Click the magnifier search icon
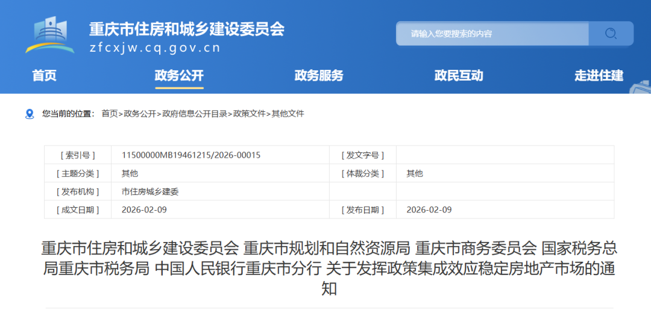 611,34
